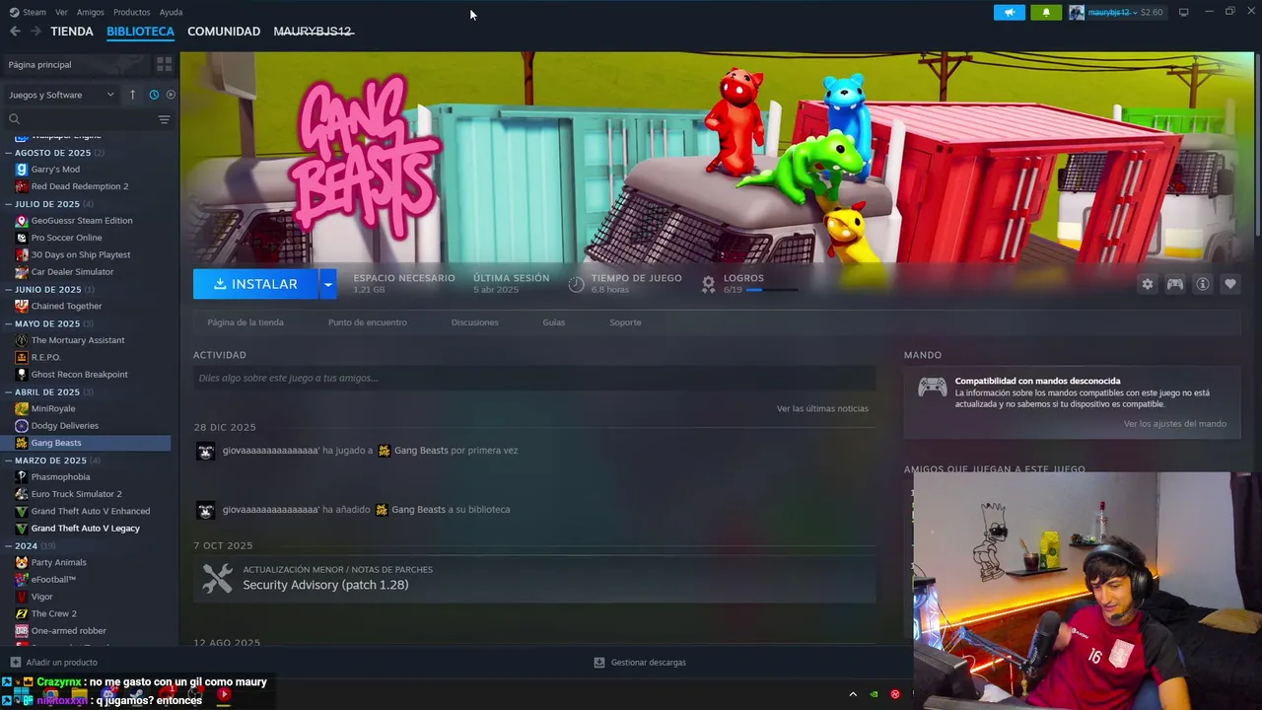Collapse the MARZO DE 2025 group

8,460
